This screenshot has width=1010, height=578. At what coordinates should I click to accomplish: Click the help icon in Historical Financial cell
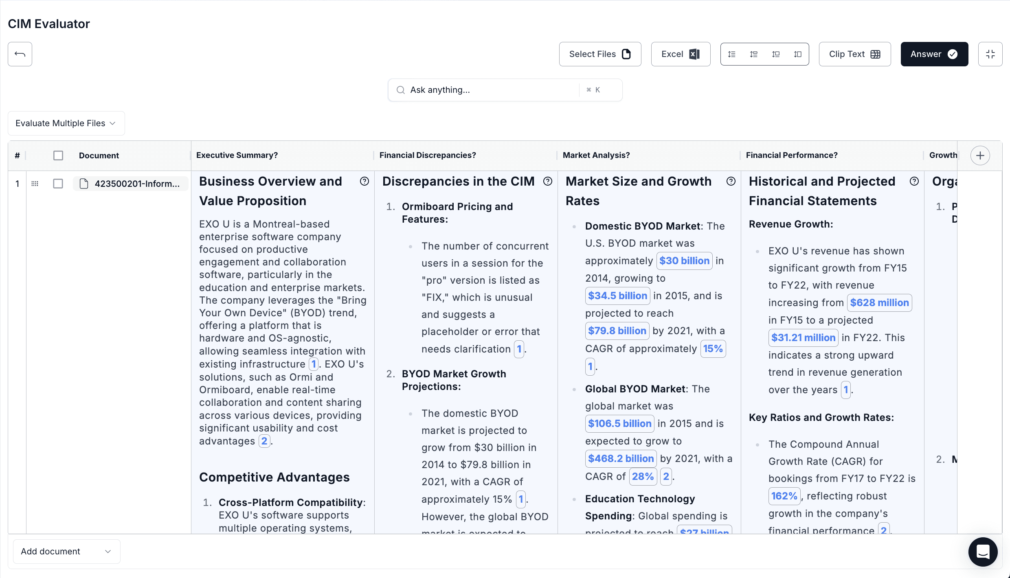(914, 182)
